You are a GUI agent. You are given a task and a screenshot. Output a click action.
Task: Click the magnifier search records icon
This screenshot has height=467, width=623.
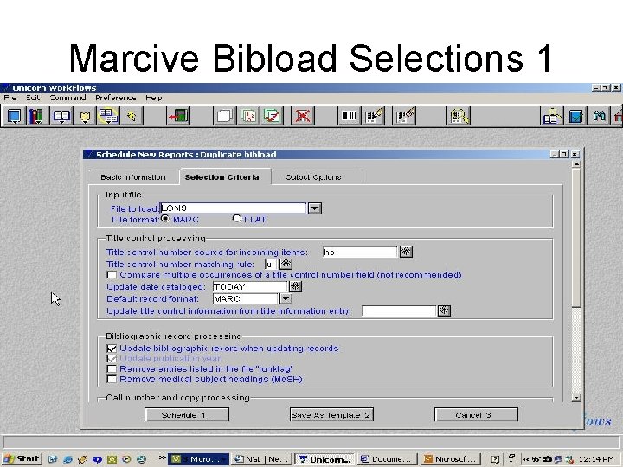point(459,116)
